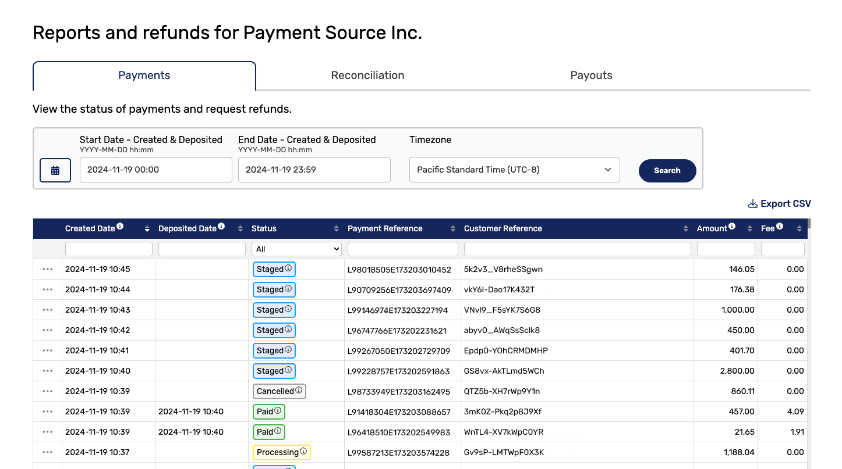Sort by Created Date column arrows
The height and width of the screenshot is (469, 842).
pyautogui.click(x=147, y=229)
